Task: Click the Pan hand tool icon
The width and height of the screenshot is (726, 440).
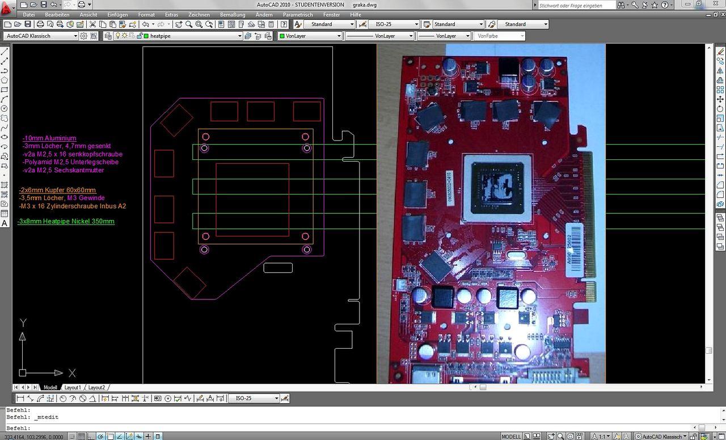Action: [x=179, y=24]
